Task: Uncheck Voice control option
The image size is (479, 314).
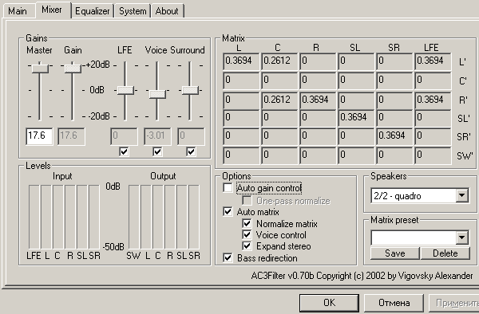Action: click(247, 235)
